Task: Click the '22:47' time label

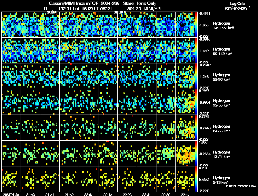Action: (185, 194)
